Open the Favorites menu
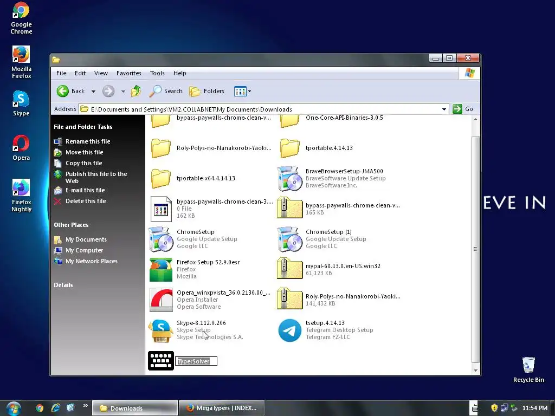This screenshot has width=555, height=416. tap(129, 73)
